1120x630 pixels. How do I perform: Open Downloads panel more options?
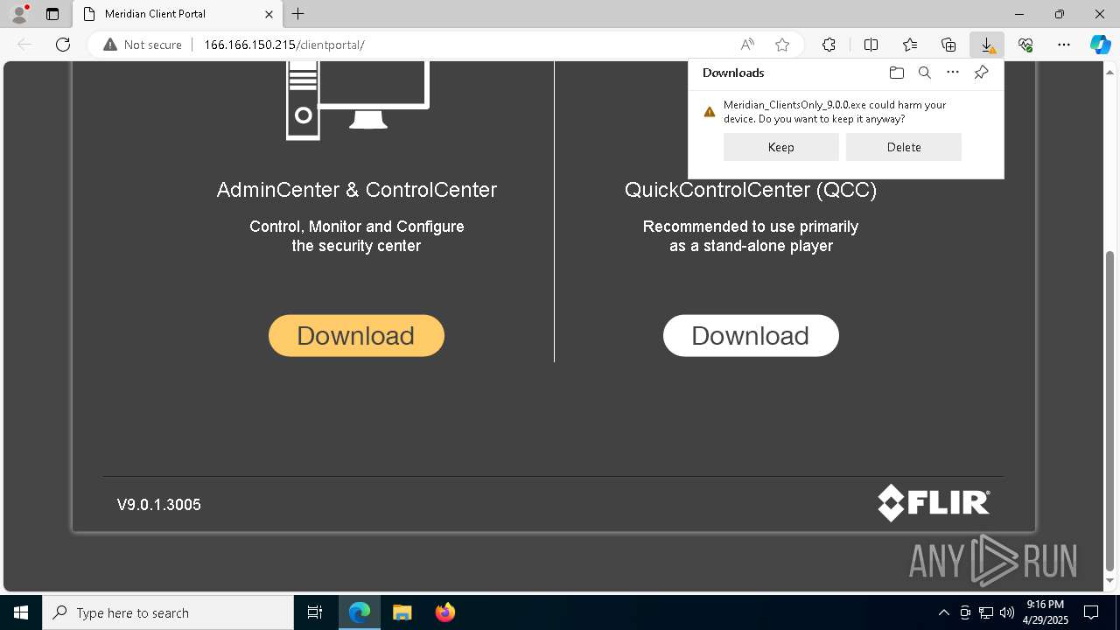point(953,73)
